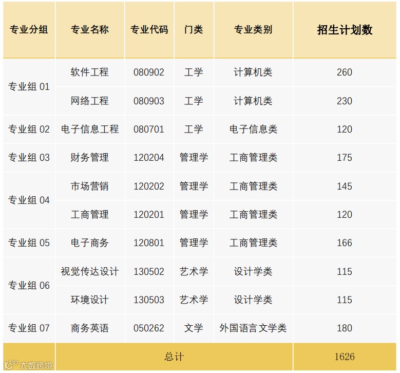Select the enrollment value 260

tap(345, 72)
